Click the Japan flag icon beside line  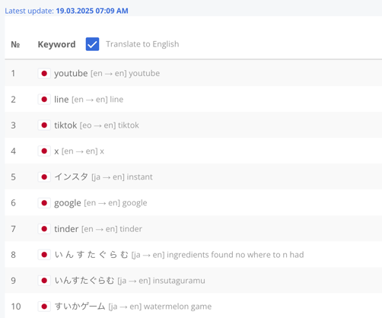(44, 100)
